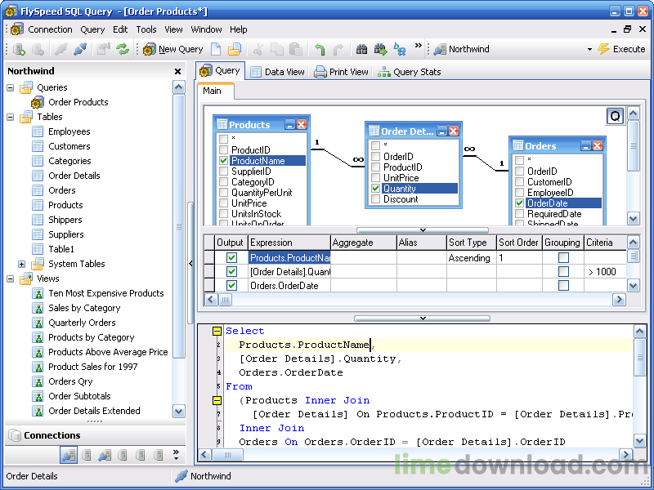Click the Connections panel header
This screenshot has height=490, width=654.
click(95, 435)
